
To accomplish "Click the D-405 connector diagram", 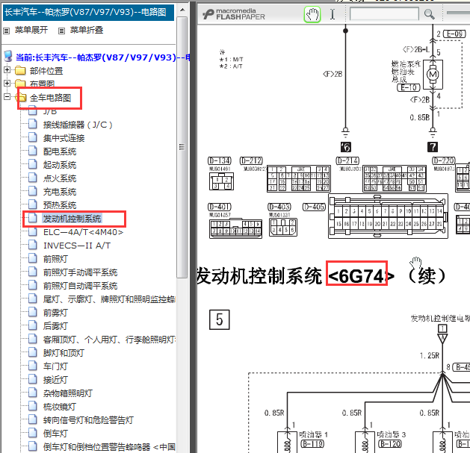I will [x=388, y=216].
